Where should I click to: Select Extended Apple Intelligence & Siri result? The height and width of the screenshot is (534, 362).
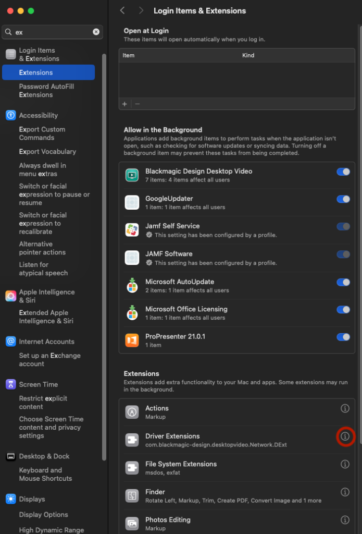click(46, 317)
